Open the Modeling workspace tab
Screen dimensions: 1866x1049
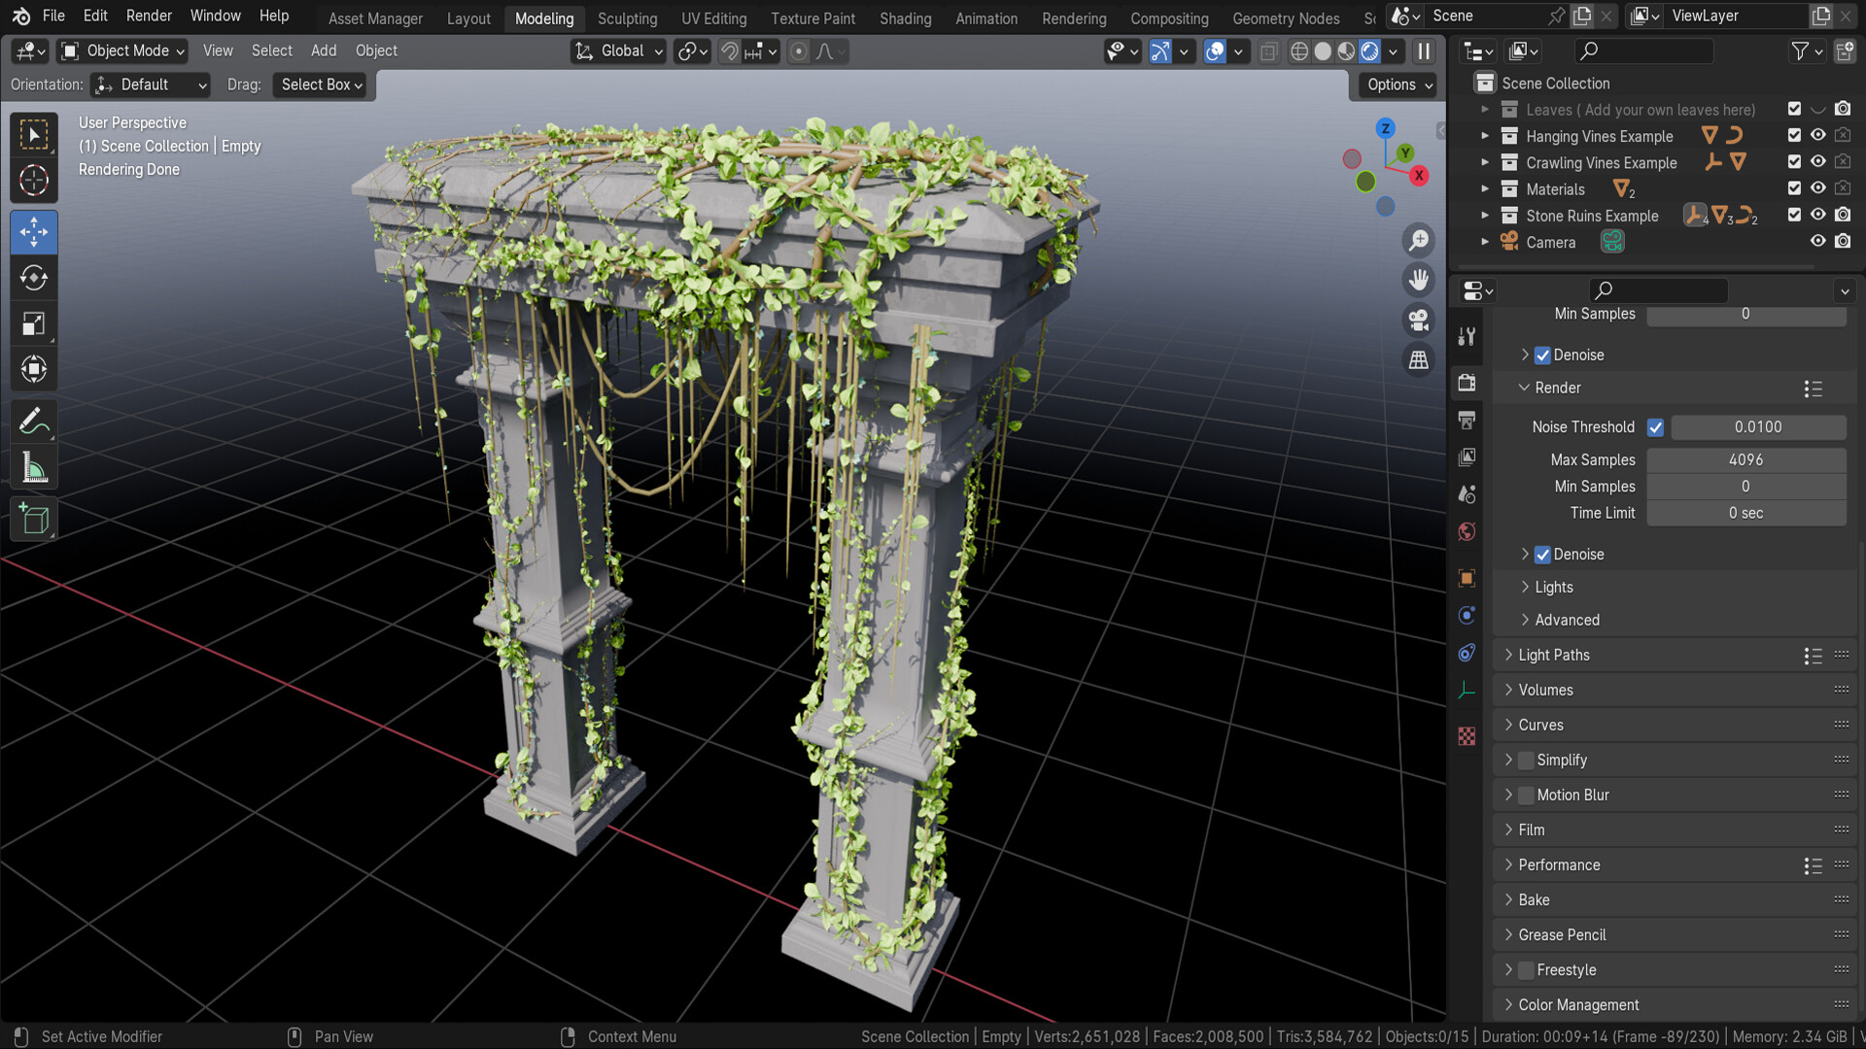click(x=544, y=18)
